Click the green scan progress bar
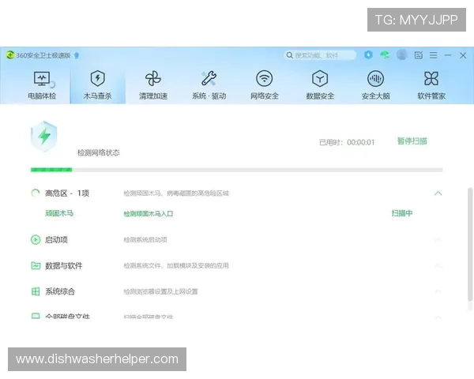Screen dimensions: 474x379 tap(237, 170)
